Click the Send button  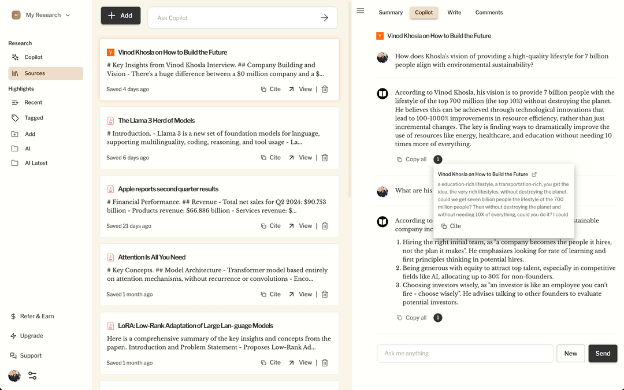click(x=603, y=354)
